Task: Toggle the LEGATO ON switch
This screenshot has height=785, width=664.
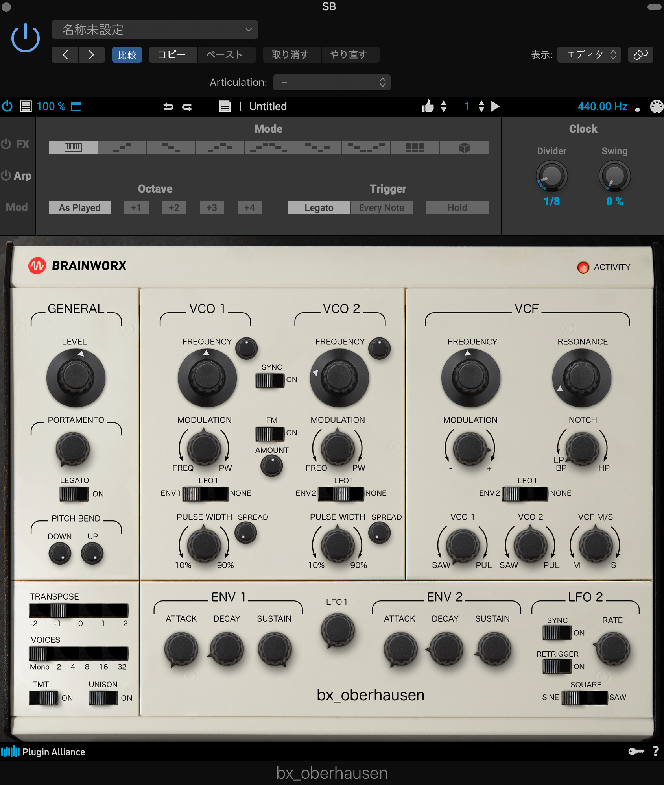Action: (x=74, y=494)
